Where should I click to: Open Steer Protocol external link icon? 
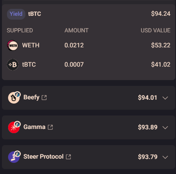[x=68, y=157]
